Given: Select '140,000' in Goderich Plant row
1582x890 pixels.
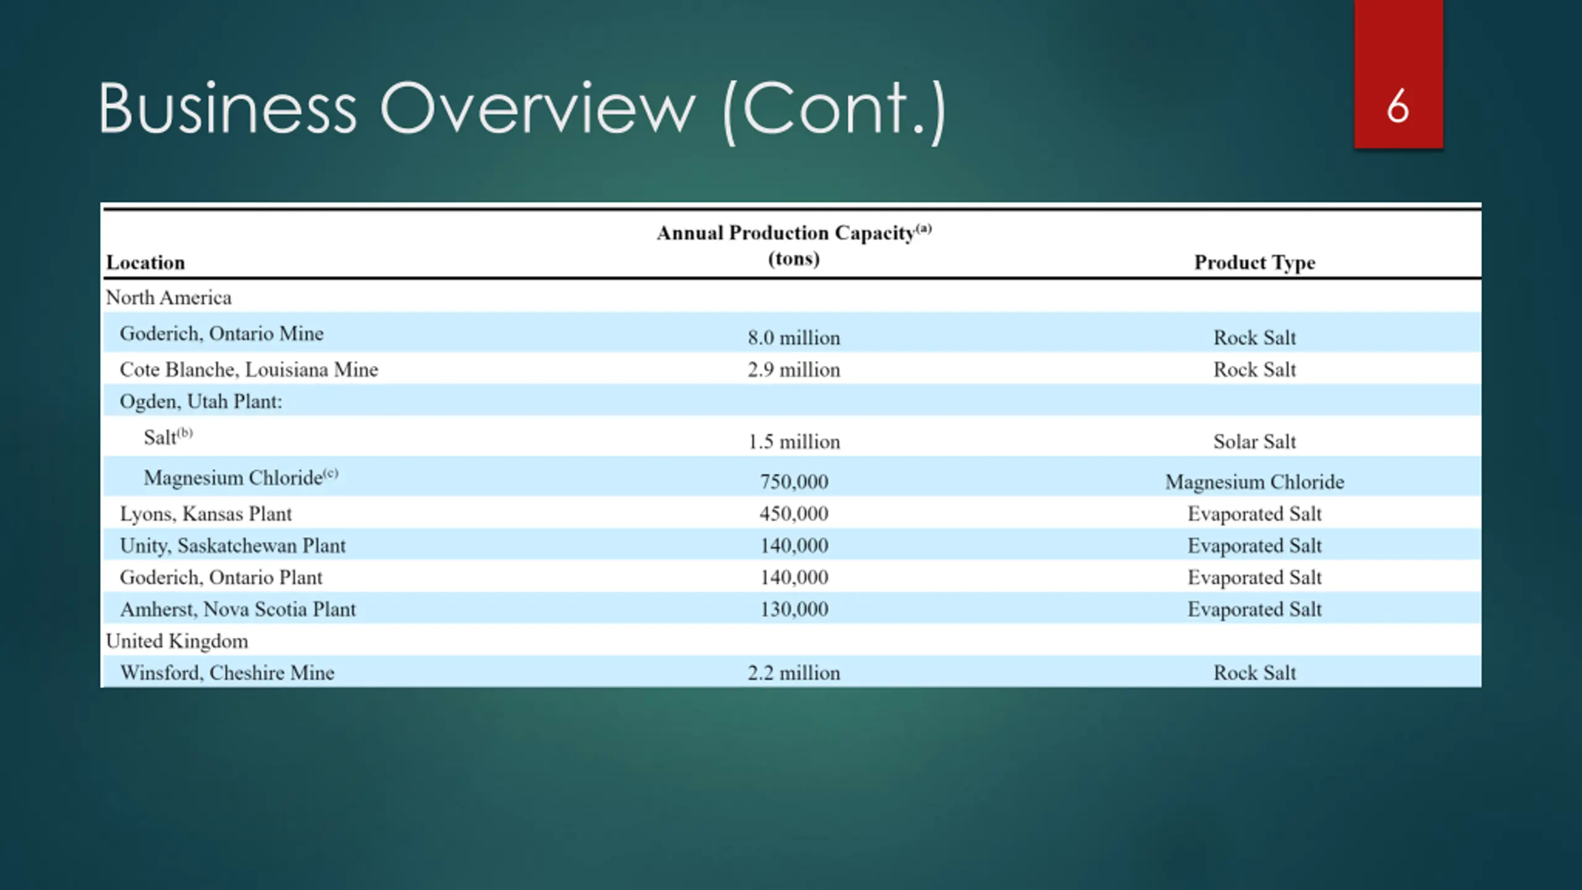Looking at the screenshot, I should point(793,577).
